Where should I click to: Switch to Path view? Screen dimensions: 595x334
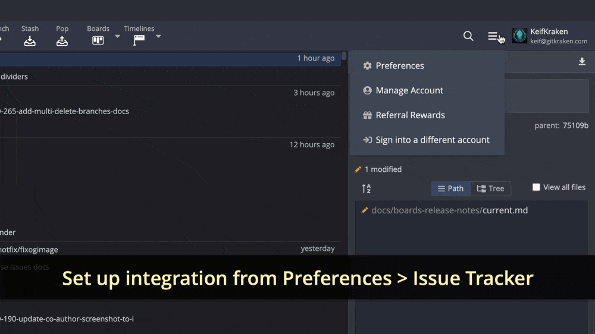coord(451,188)
